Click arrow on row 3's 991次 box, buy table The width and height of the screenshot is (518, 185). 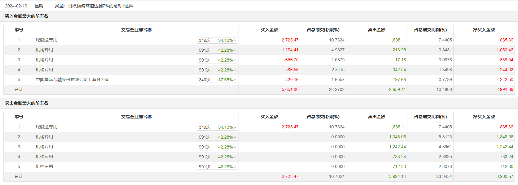pos(235,60)
